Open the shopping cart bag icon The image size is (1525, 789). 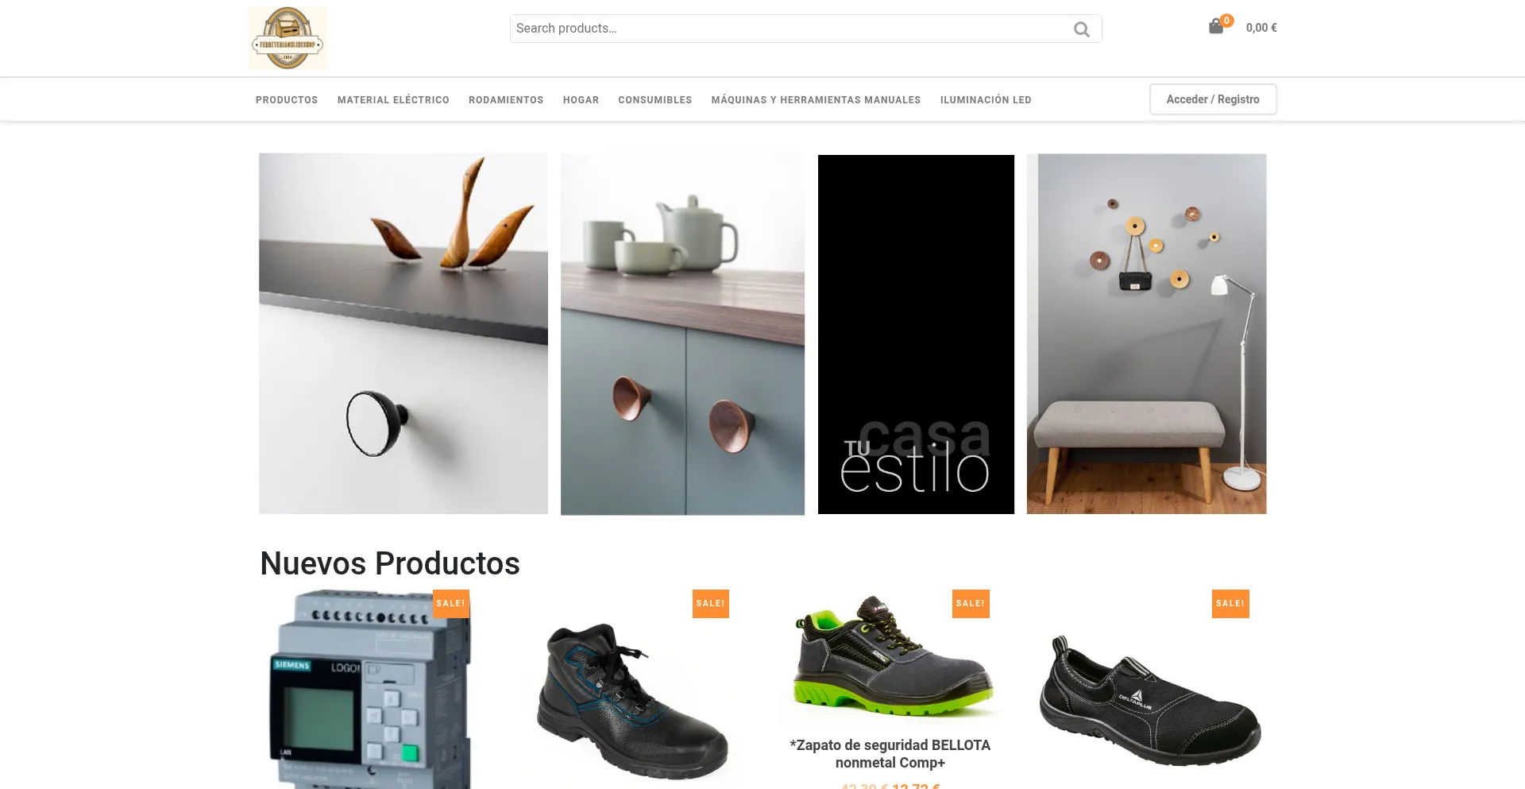click(1215, 27)
